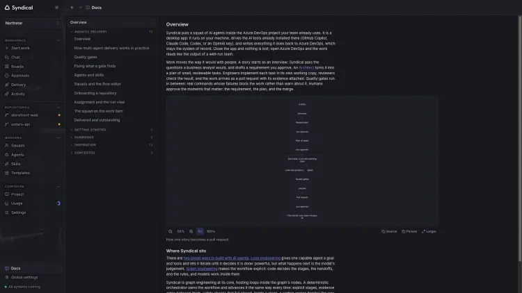522x293 pixels.
Task: Open Overview under Agentic Delivery
Action: 82,39
